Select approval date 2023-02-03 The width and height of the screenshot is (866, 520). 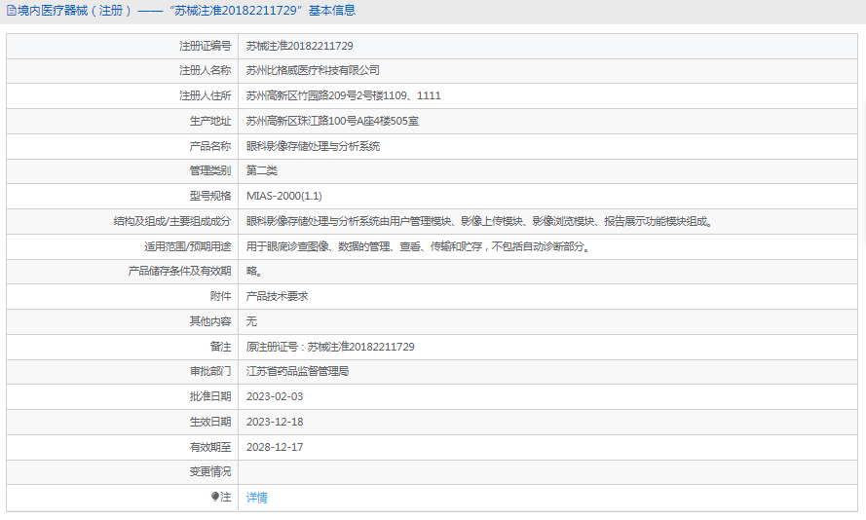275,397
